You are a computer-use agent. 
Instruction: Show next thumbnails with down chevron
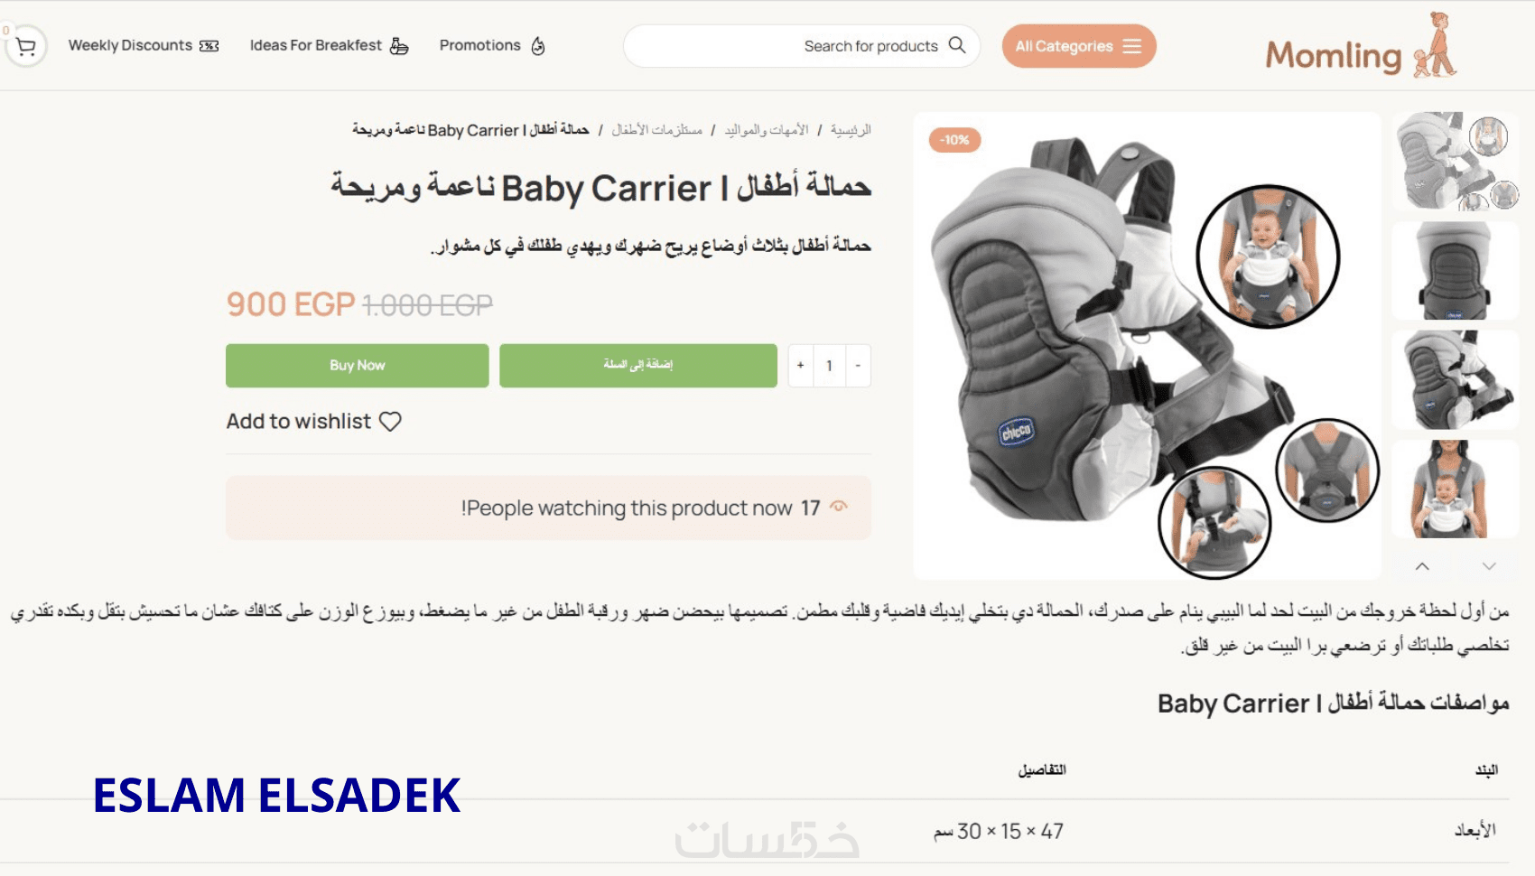pos(1489,566)
